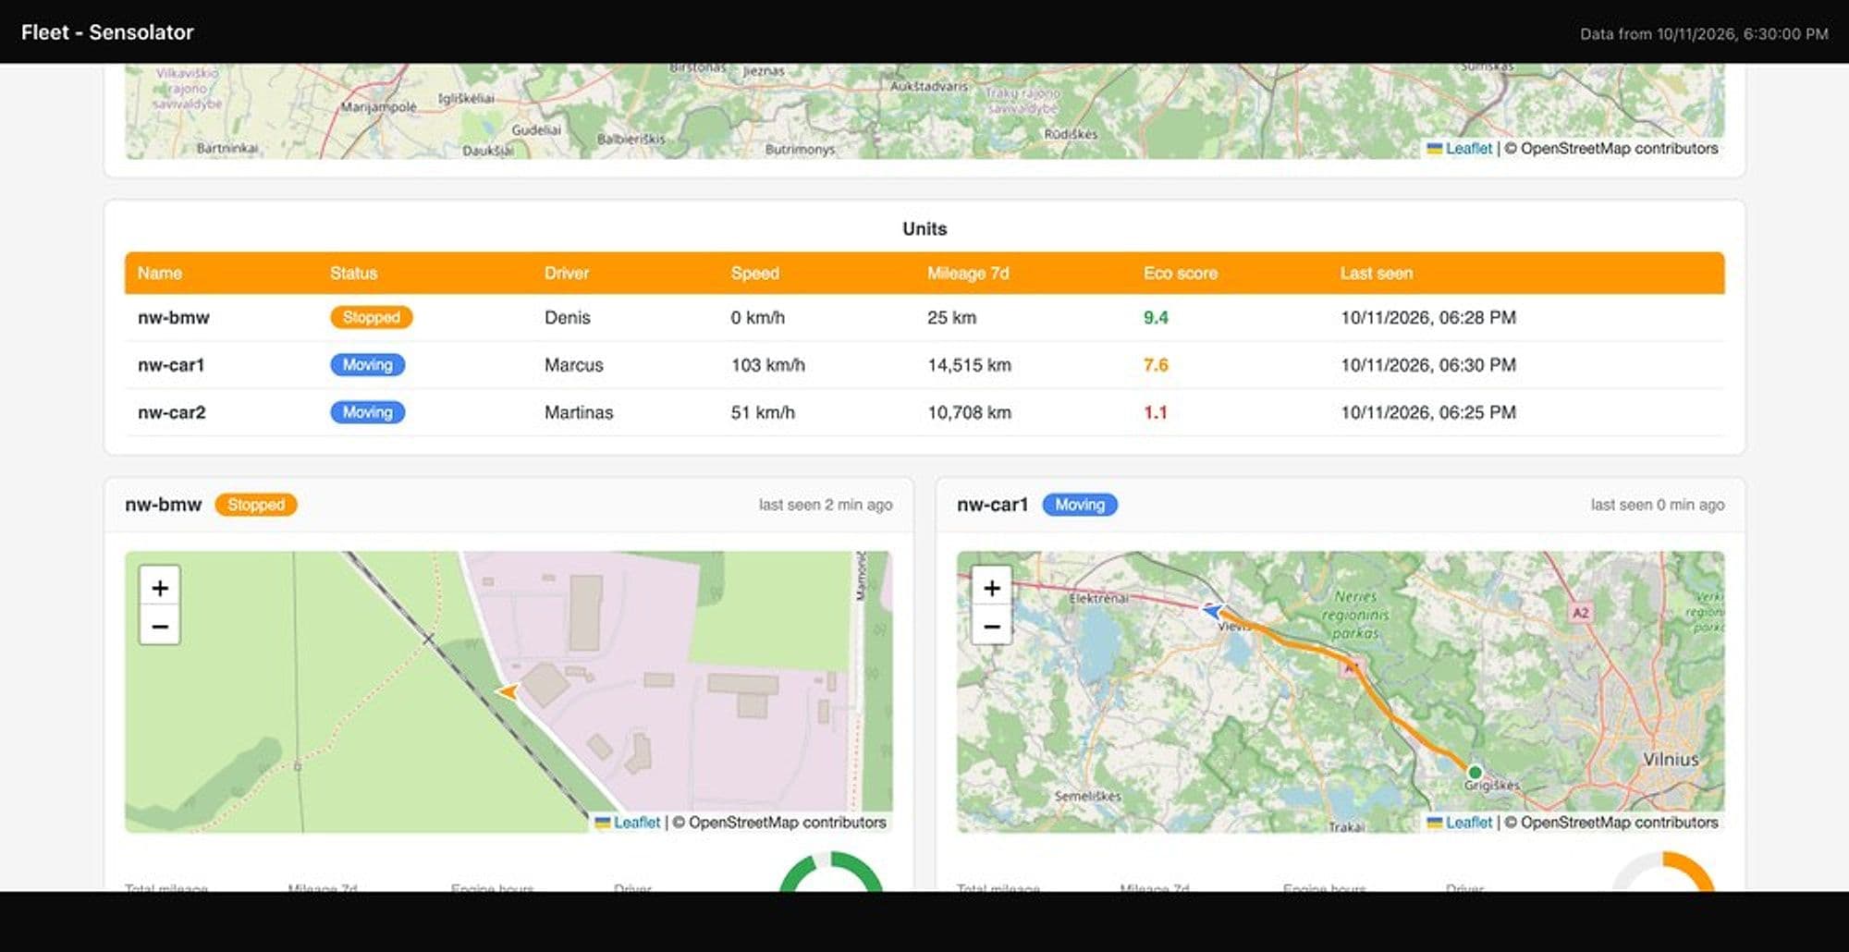
Task: Click the Mileage 7d column header
Action: (x=968, y=274)
